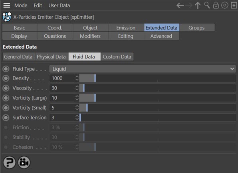Image resolution: width=238 pixels, height=173 pixels.
Task: Click the Vorticity (Small) value field 5
Action: [x=62, y=108]
